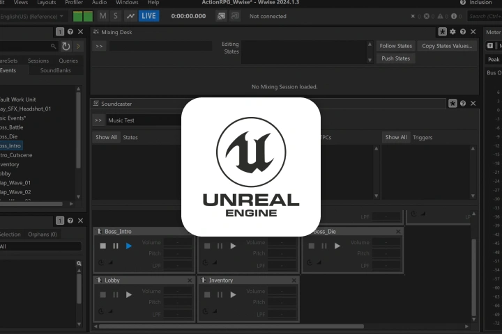Click the Project Explorer search magnifier icon
Image resolution: width=502 pixels, height=334 pixels.
click(x=53, y=47)
